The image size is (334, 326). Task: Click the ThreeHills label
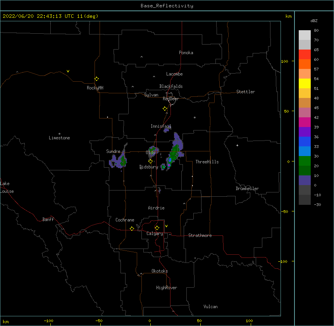[x=207, y=162]
